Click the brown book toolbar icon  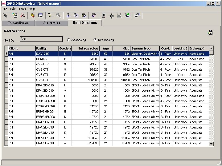pyautogui.click(x=33, y=15)
